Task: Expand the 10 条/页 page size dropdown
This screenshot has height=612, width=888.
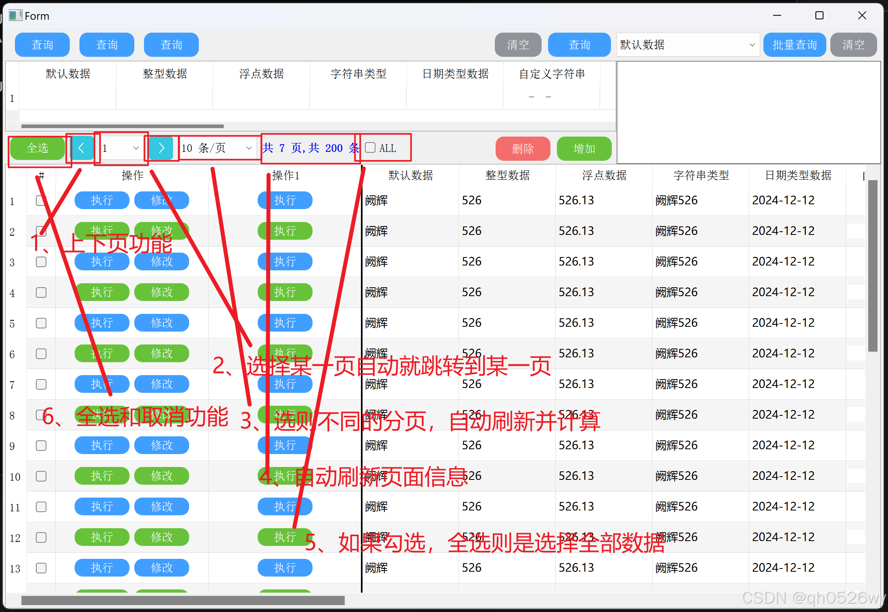Action: (x=217, y=148)
